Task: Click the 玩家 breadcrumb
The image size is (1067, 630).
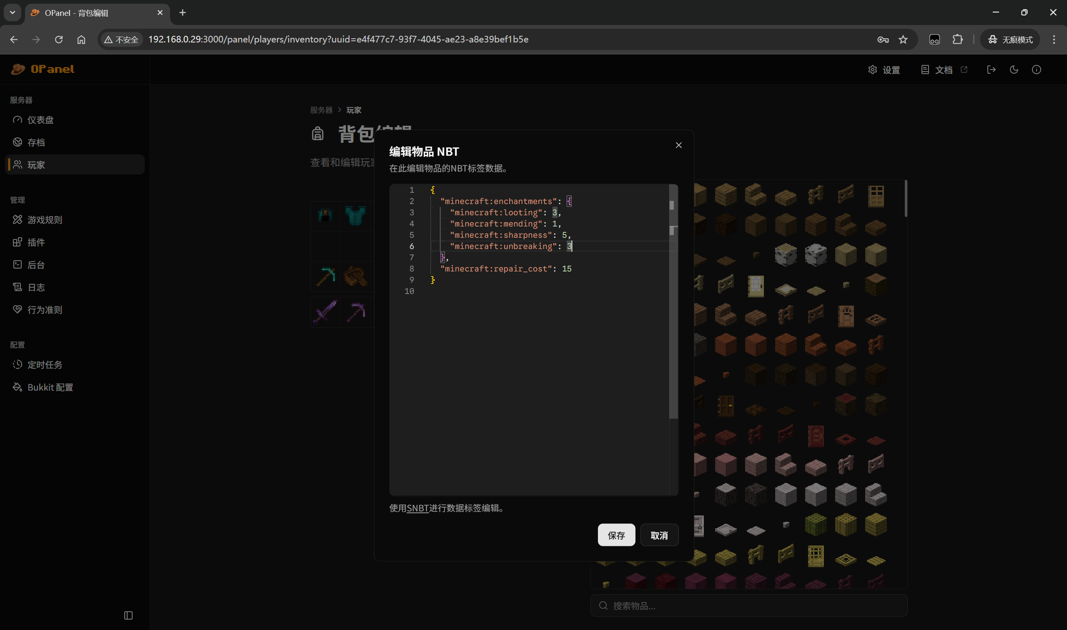Action: coord(354,110)
